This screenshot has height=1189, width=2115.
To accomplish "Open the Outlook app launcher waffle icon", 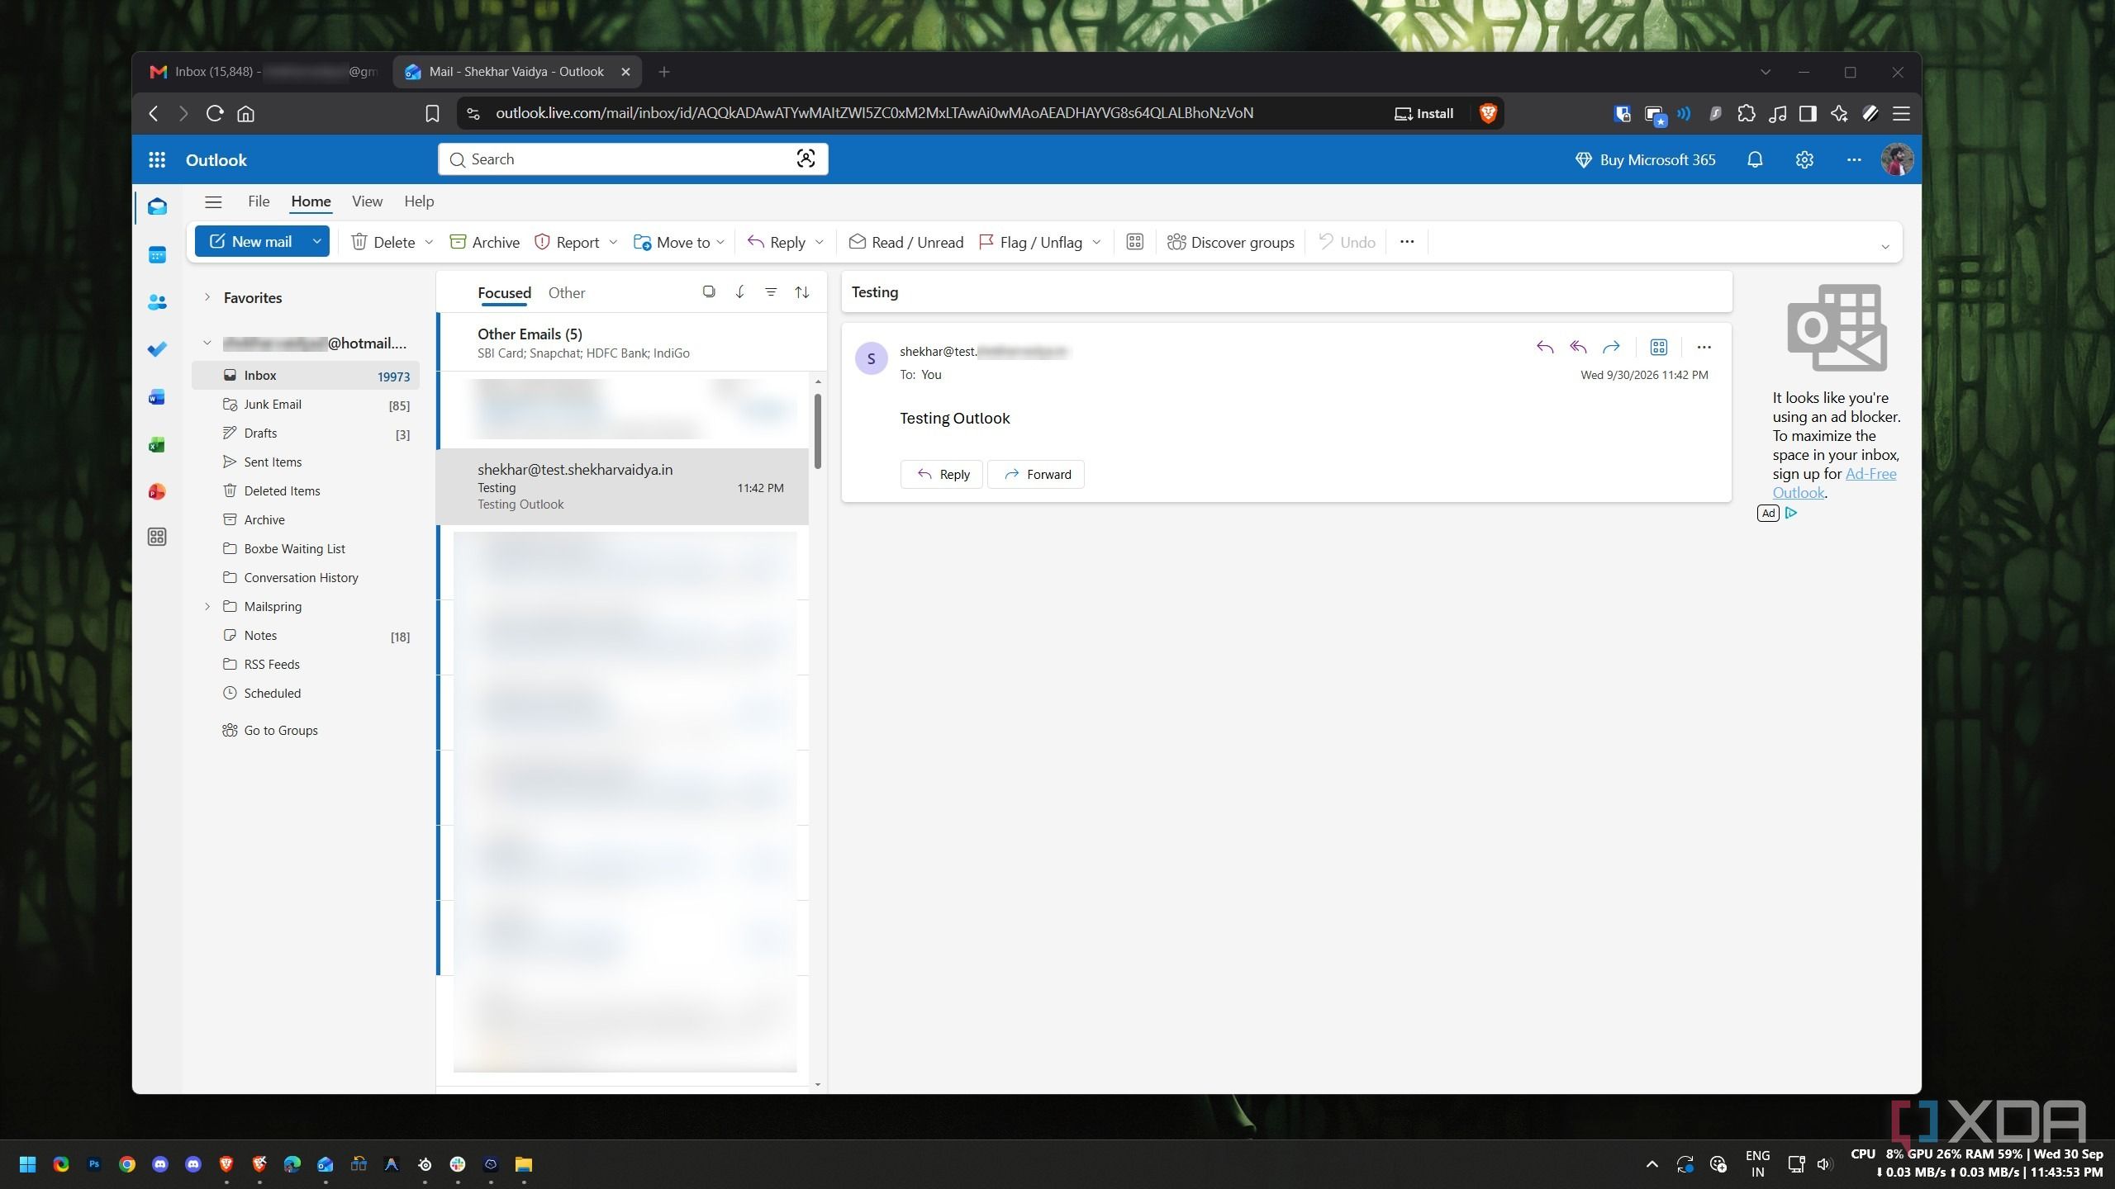I will [x=157, y=160].
